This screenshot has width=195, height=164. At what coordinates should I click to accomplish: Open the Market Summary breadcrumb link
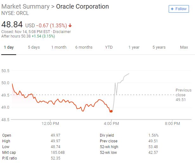[25, 6]
